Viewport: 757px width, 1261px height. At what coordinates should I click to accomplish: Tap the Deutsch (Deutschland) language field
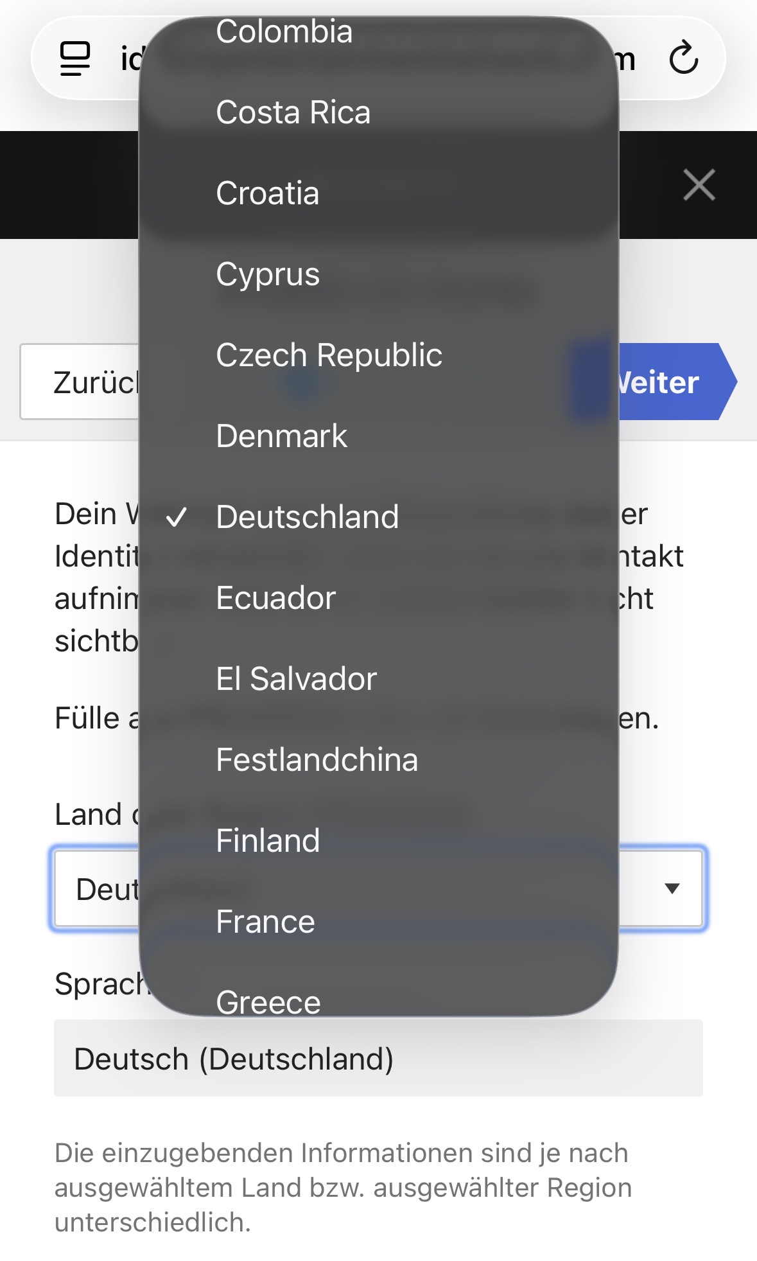378,1058
